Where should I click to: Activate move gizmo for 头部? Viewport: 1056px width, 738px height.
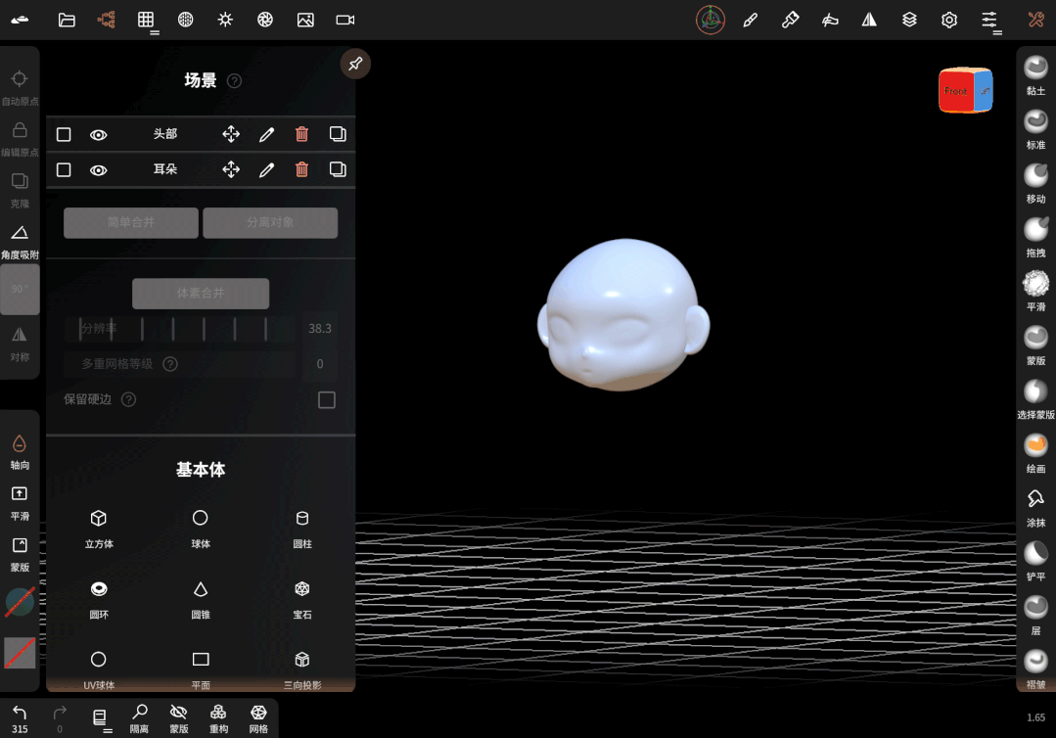pyautogui.click(x=231, y=134)
